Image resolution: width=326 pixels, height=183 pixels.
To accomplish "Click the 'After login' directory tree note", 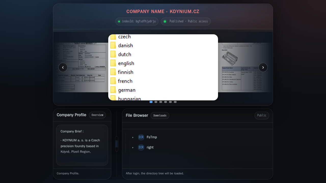I will (x=155, y=173).
